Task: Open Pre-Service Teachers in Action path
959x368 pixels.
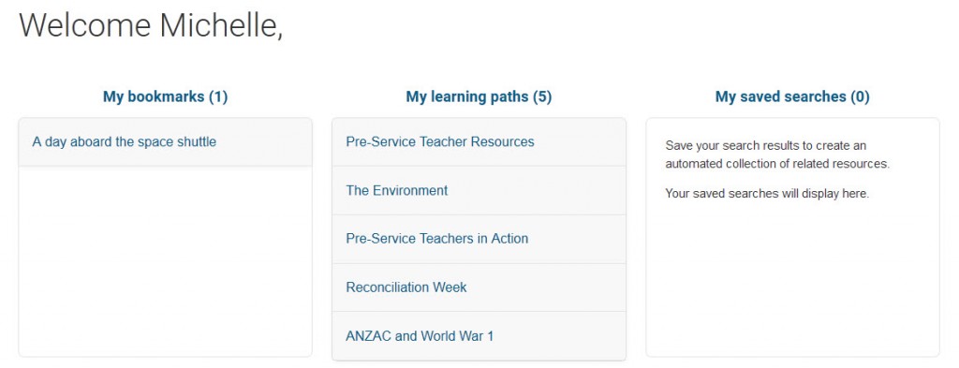Action: click(x=436, y=239)
